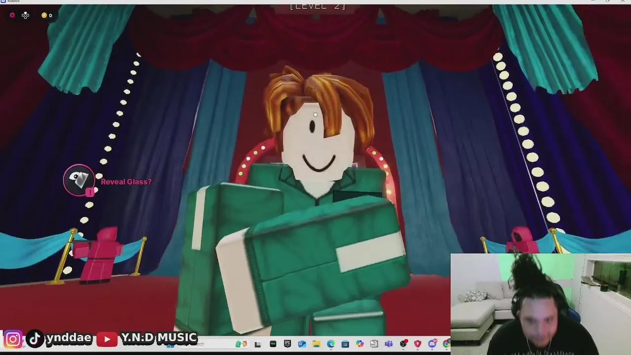Click the taskbar search highlight icon
631x355 pixels.
coord(241,344)
